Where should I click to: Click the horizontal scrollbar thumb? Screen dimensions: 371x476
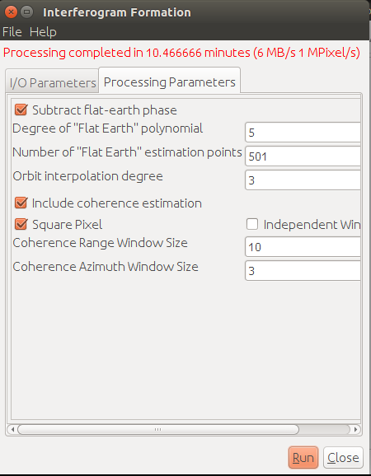tap(158, 429)
